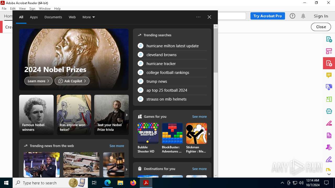The height and width of the screenshot is (188, 335).
Task: Close the Windows search panel with the X
Action: 209,17
